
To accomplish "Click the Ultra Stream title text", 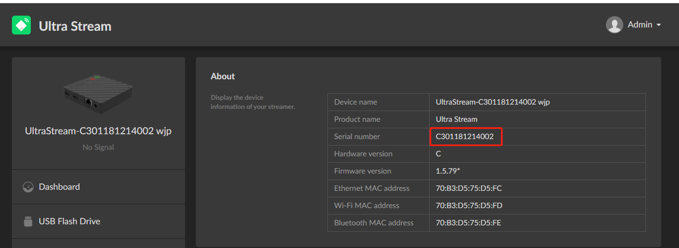I will pyautogui.click(x=75, y=26).
